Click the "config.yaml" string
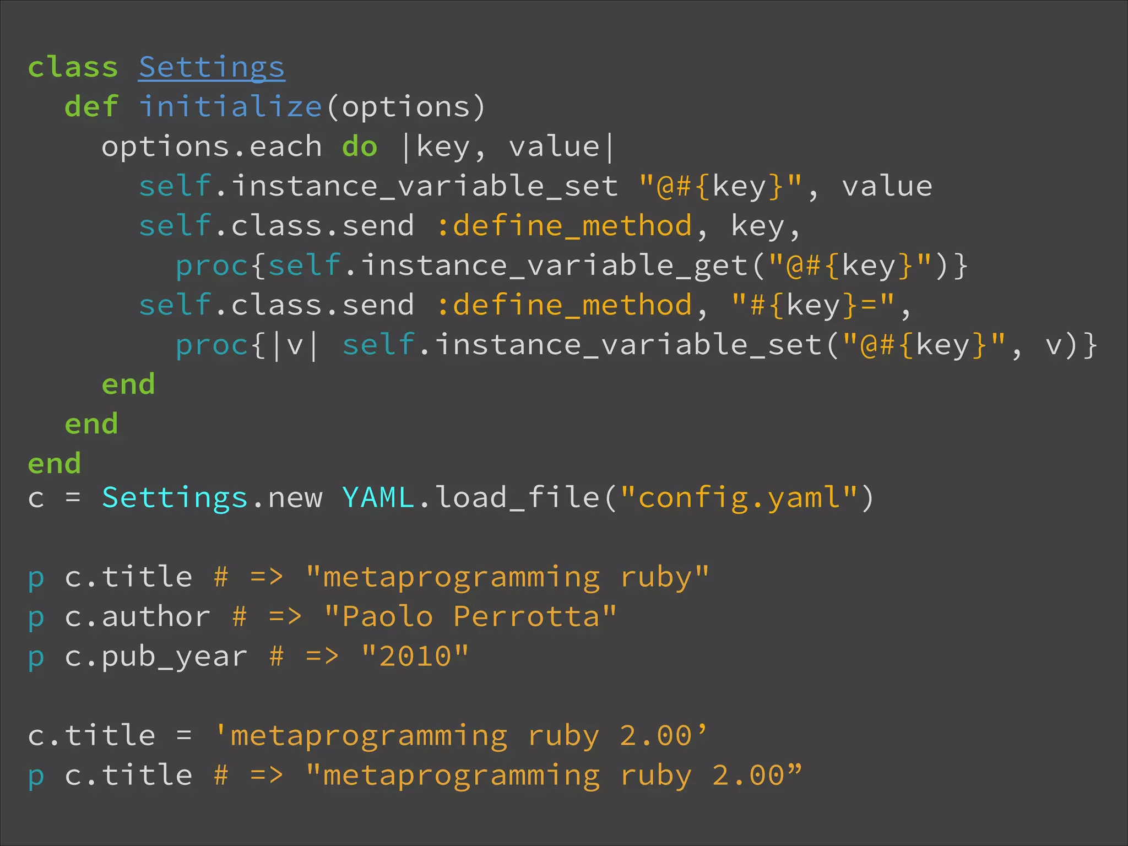Viewport: 1128px width, 846px height. coord(739,498)
